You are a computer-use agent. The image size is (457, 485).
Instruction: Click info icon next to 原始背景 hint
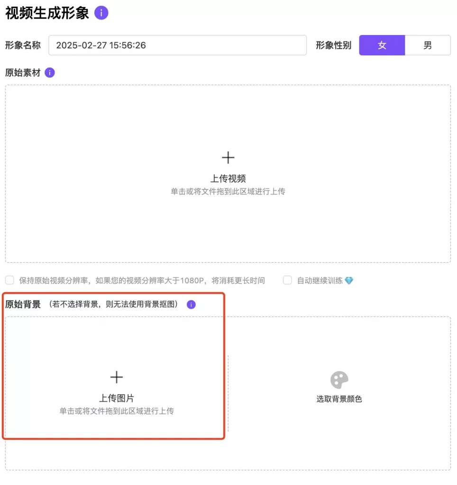tap(191, 305)
